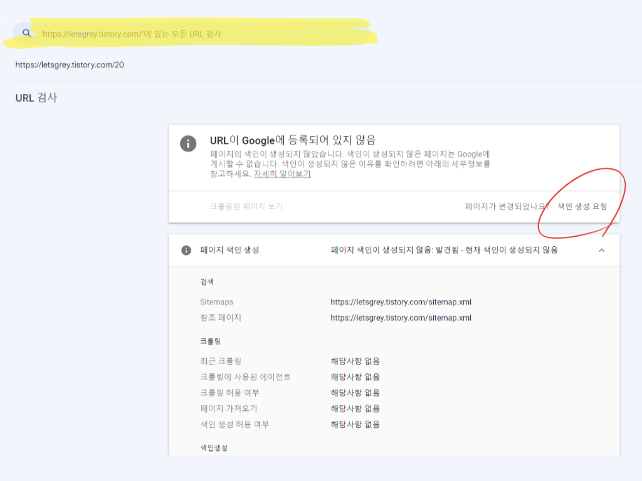Click the status text '발견됨 - 현재 색인이 생성되지 않음'

point(497,250)
